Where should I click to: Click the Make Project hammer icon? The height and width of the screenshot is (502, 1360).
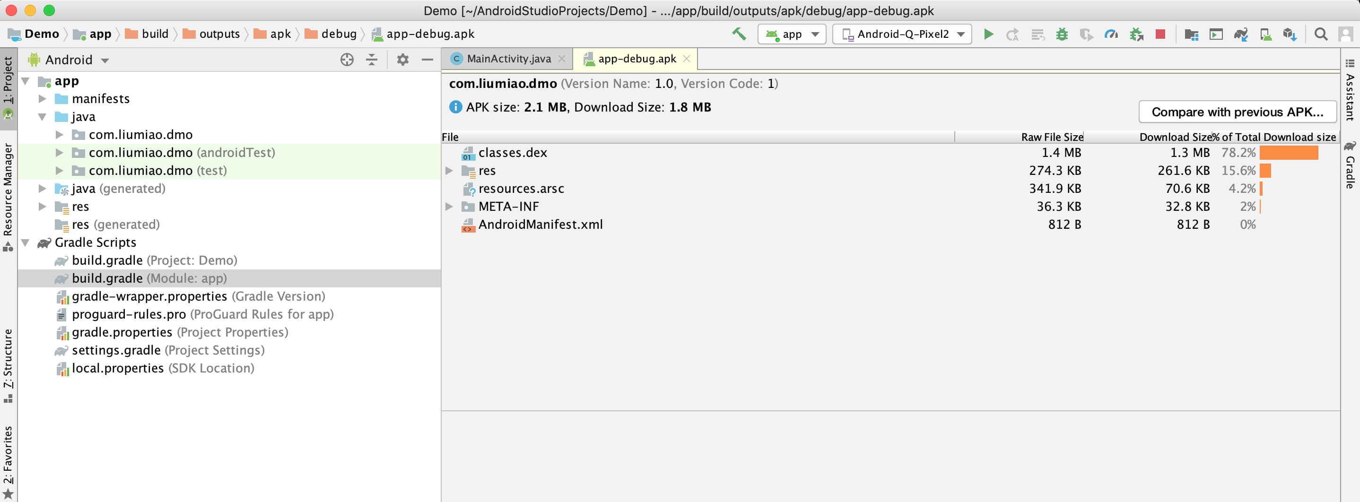click(739, 35)
